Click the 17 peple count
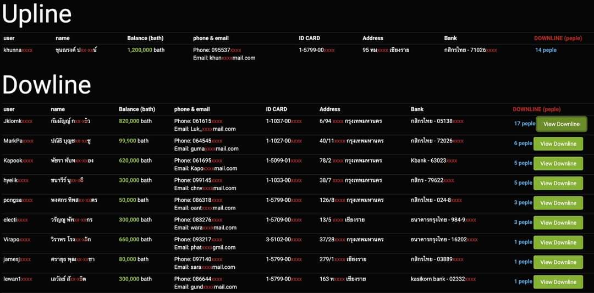 pyautogui.click(x=524, y=123)
